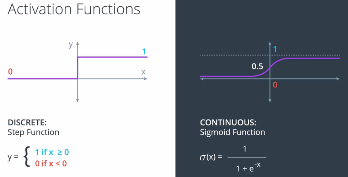Click the red 0 label on step graph
This screenshot has width=348, height=177.
[10, 72]
